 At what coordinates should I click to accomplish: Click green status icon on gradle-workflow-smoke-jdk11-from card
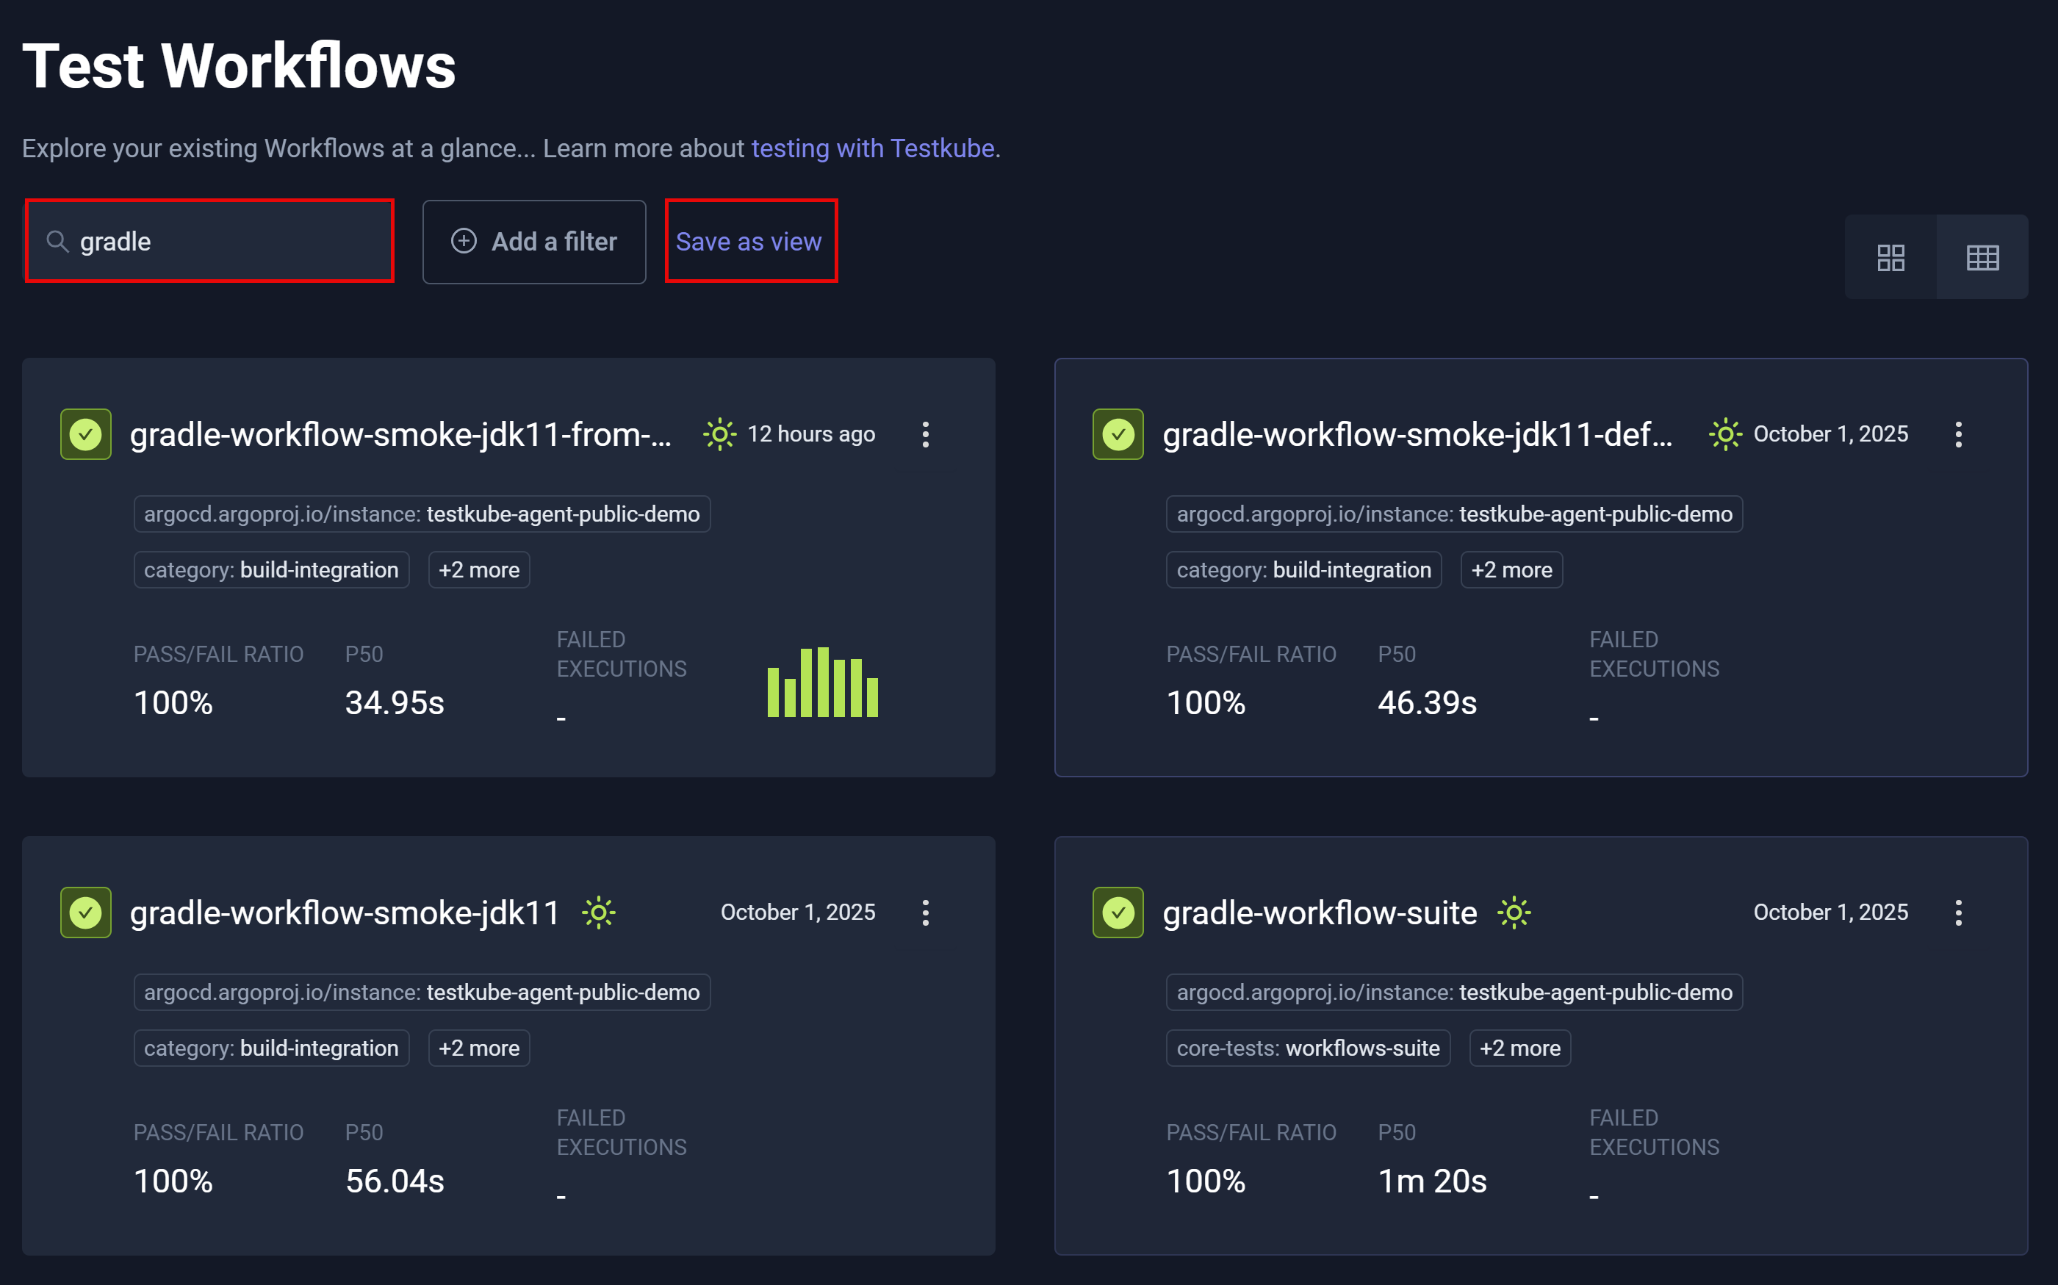85,433
